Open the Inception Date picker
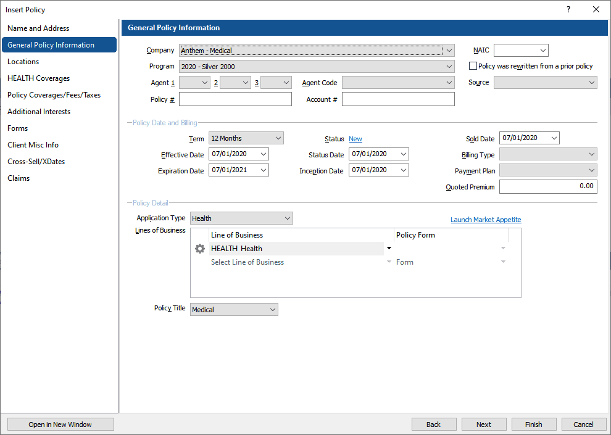The width and height of the screenshot is (611, 435). coord(404,170)
